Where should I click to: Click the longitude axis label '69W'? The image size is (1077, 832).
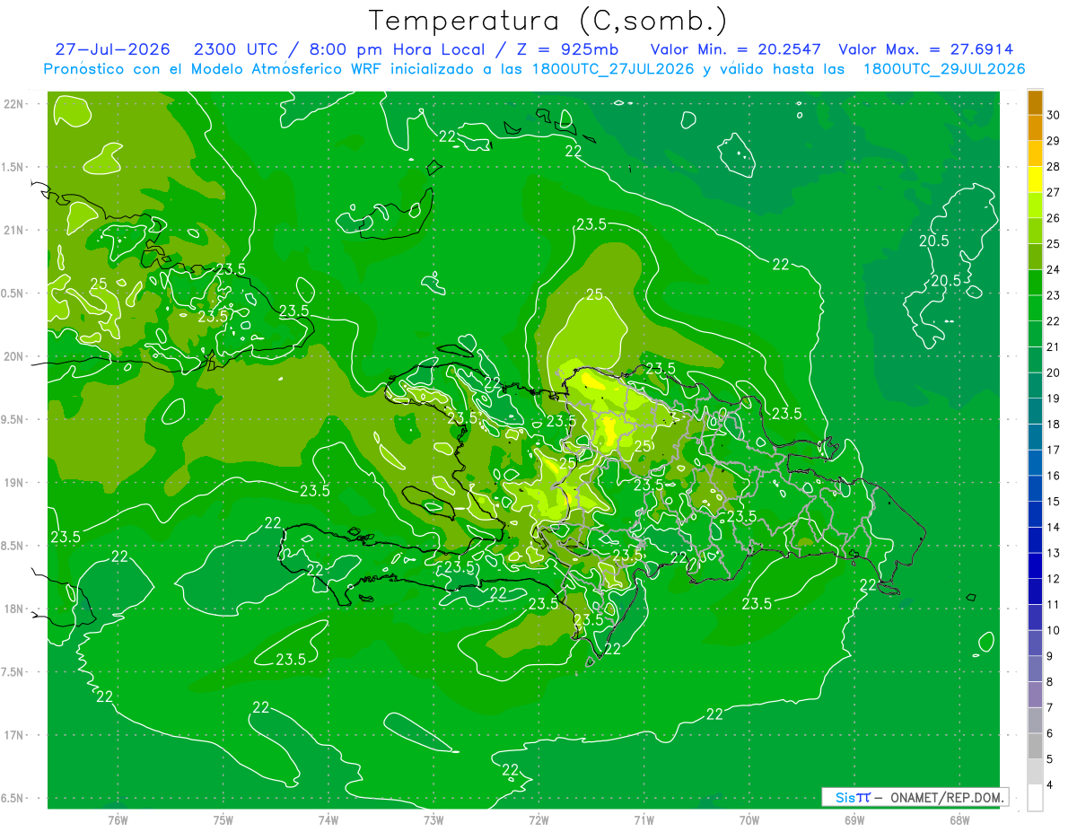[854, 820]
